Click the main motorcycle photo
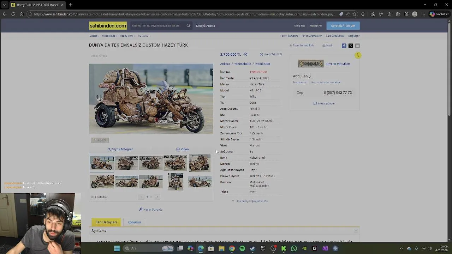The image size is (452, 254). pos(151,99)
